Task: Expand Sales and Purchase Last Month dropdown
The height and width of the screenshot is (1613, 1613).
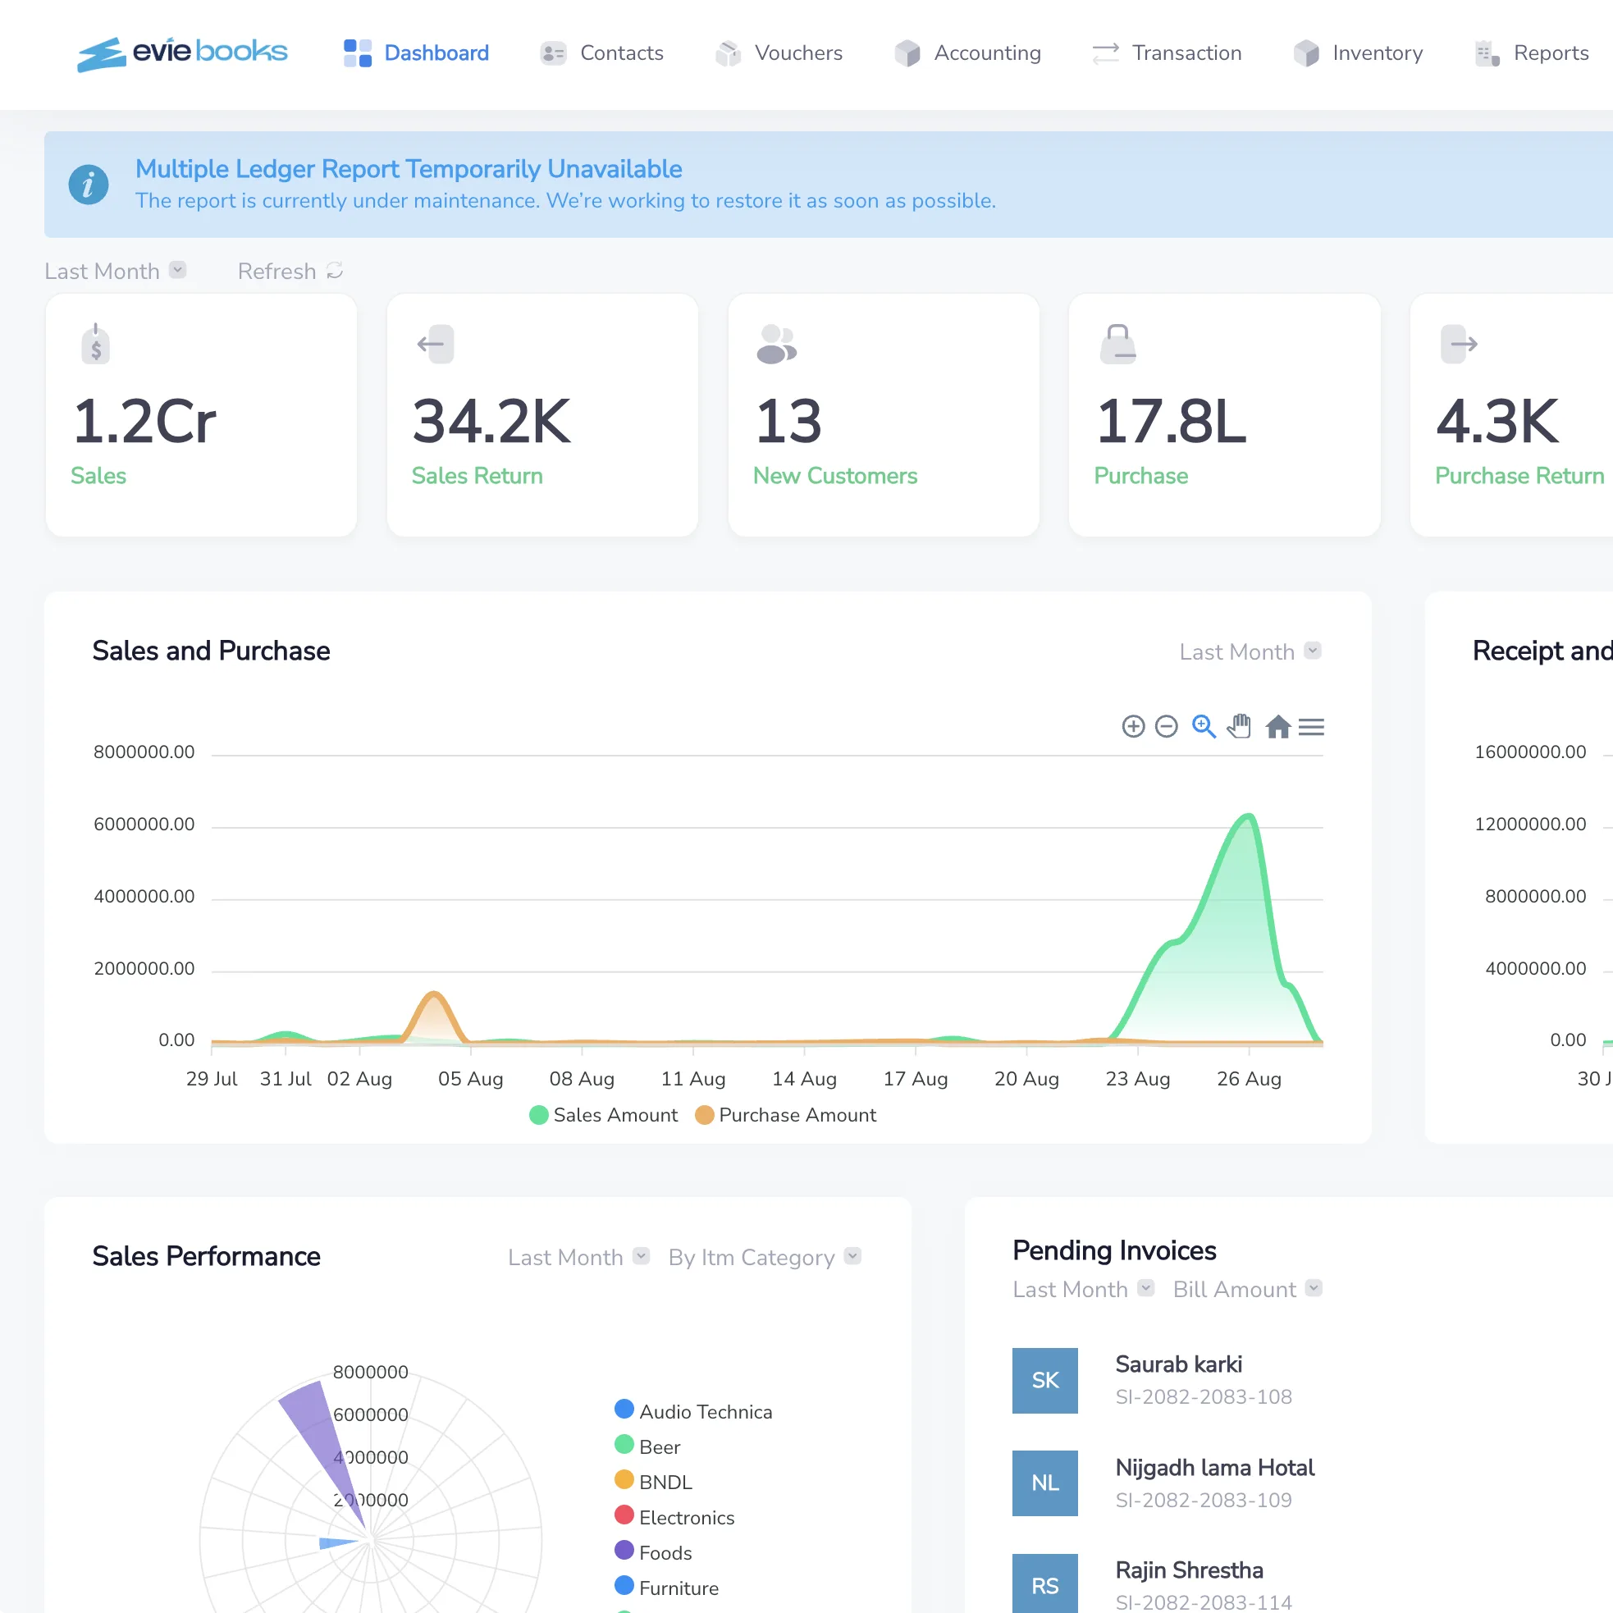Action: pos(1250,651)
